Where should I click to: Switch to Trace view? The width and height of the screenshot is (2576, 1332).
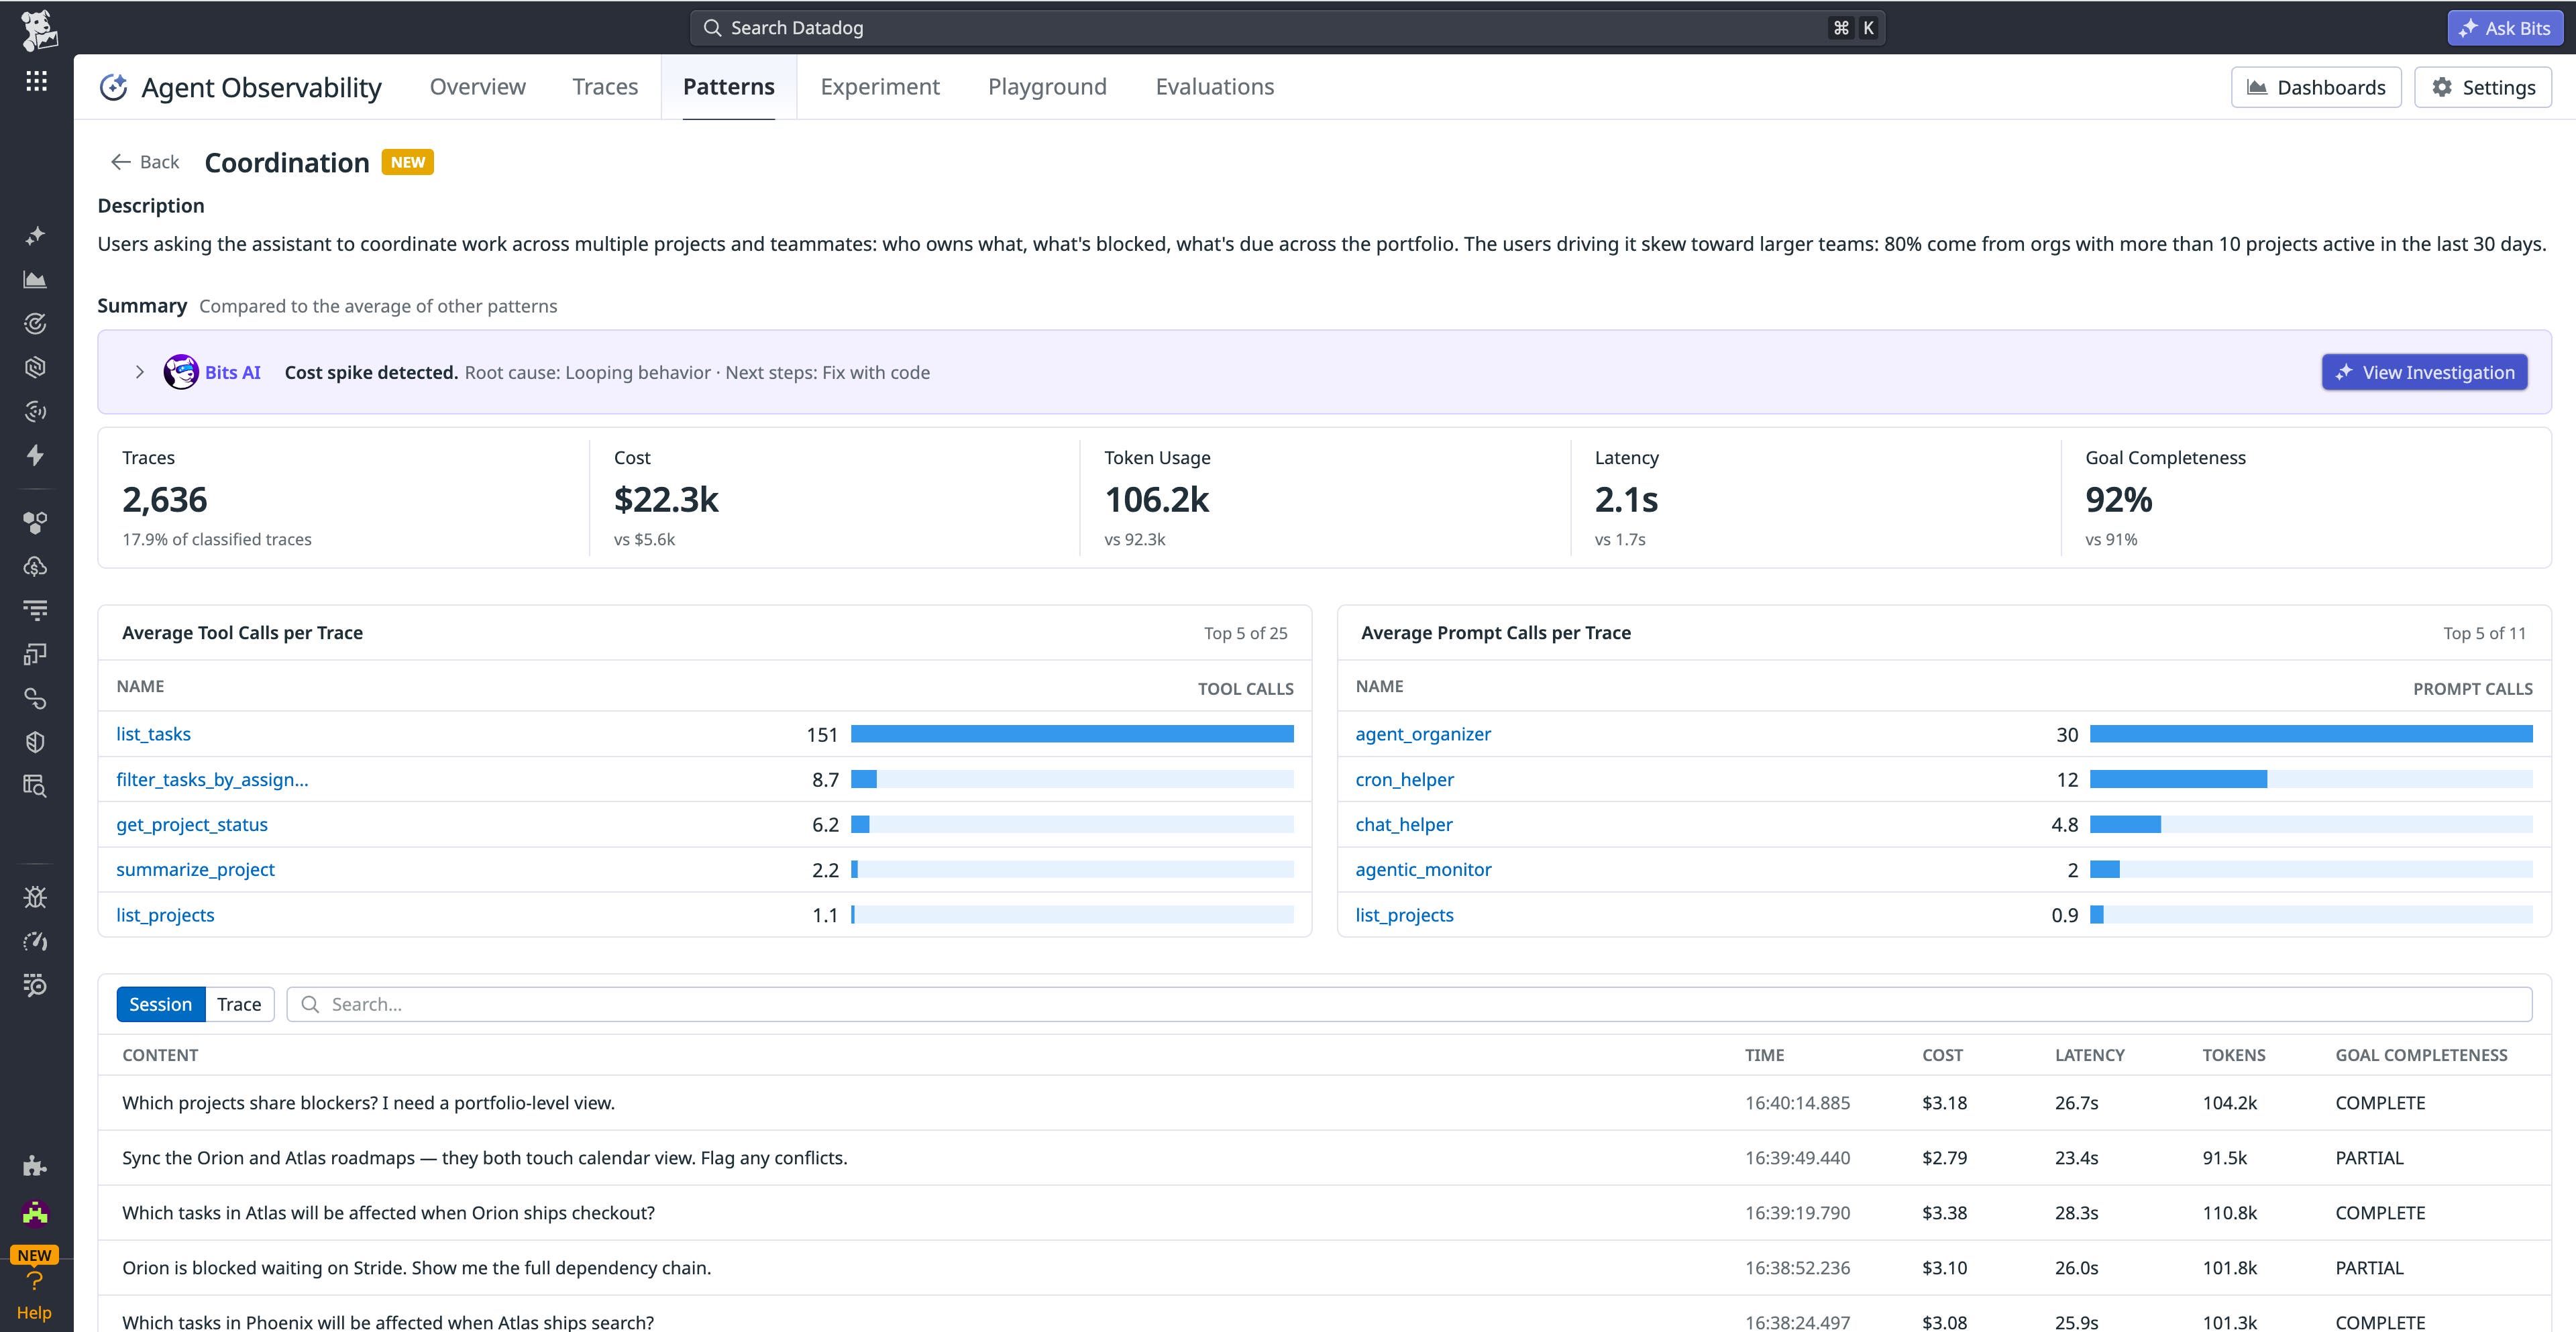tap(239, 1004)
